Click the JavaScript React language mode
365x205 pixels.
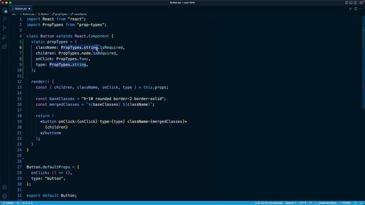click(327, 203)
